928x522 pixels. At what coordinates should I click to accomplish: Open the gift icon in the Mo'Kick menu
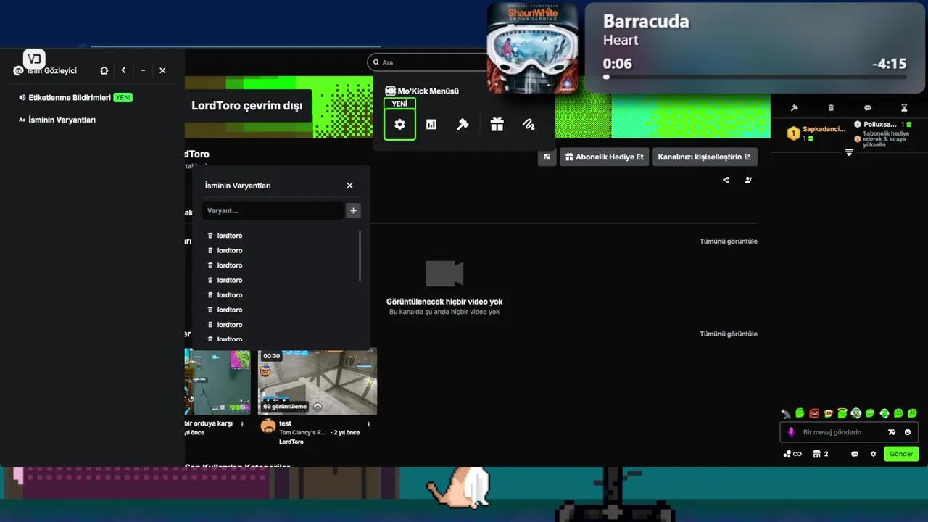pos(497,124)
